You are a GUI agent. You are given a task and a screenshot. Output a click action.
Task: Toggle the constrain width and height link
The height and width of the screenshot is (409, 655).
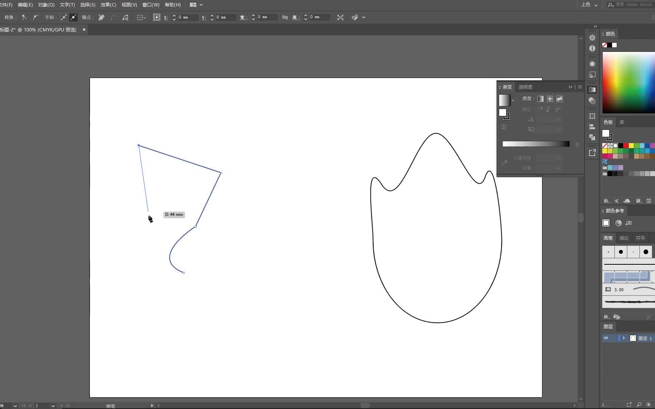pyautogui.click(x=285, y=17)
